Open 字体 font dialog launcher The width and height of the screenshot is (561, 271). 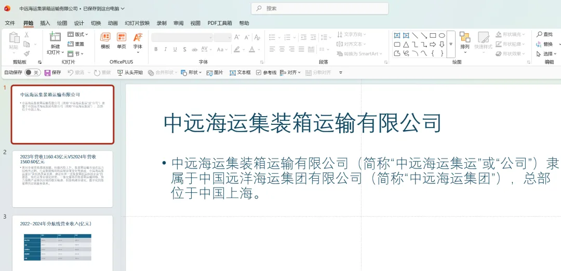[262, 62]
